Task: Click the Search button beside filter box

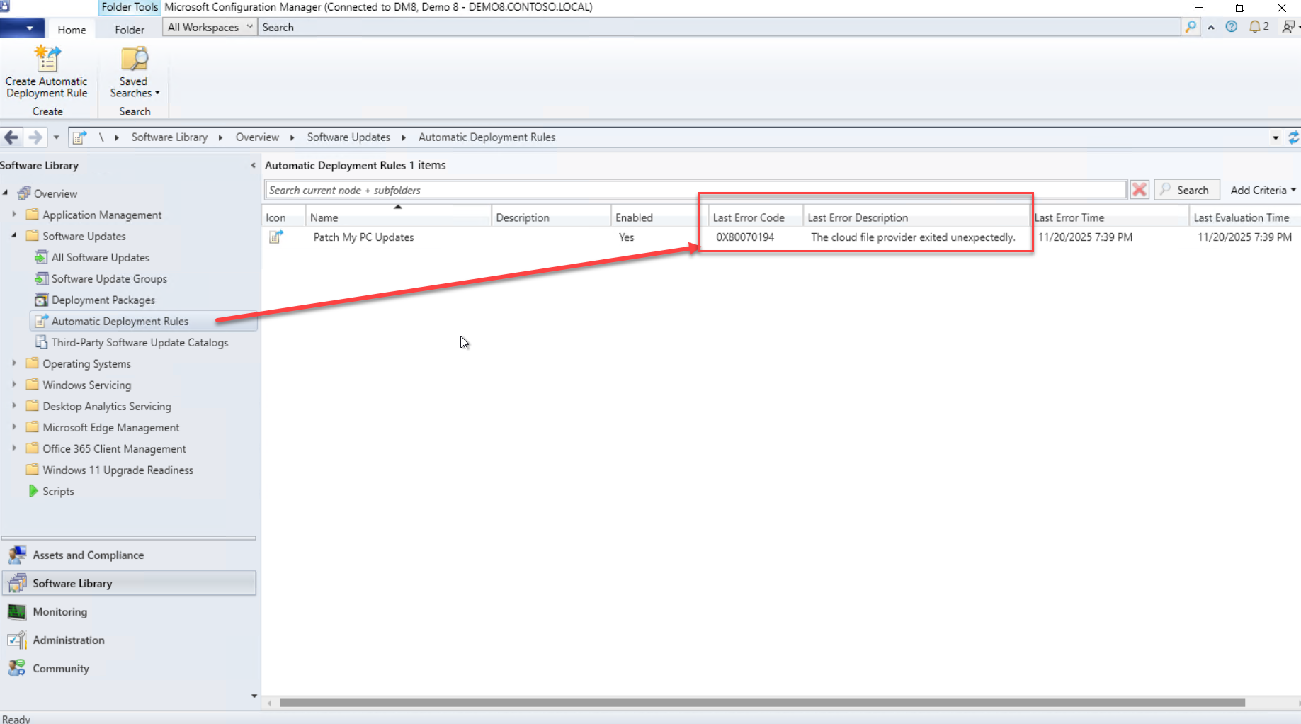Action: pos(1186,190)
